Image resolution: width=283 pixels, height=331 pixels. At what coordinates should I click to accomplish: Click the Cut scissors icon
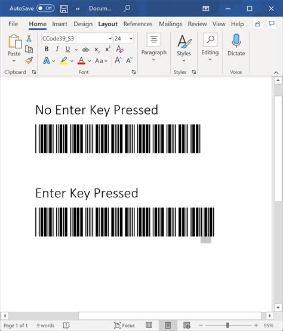[x=29, y=38]
